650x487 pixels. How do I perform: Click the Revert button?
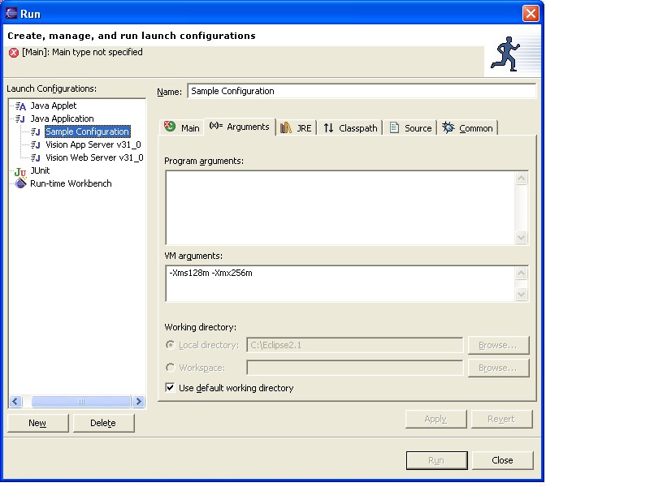502,419
